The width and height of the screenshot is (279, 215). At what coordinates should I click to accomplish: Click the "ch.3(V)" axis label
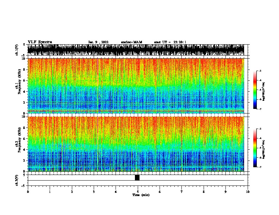coord(17,180)
